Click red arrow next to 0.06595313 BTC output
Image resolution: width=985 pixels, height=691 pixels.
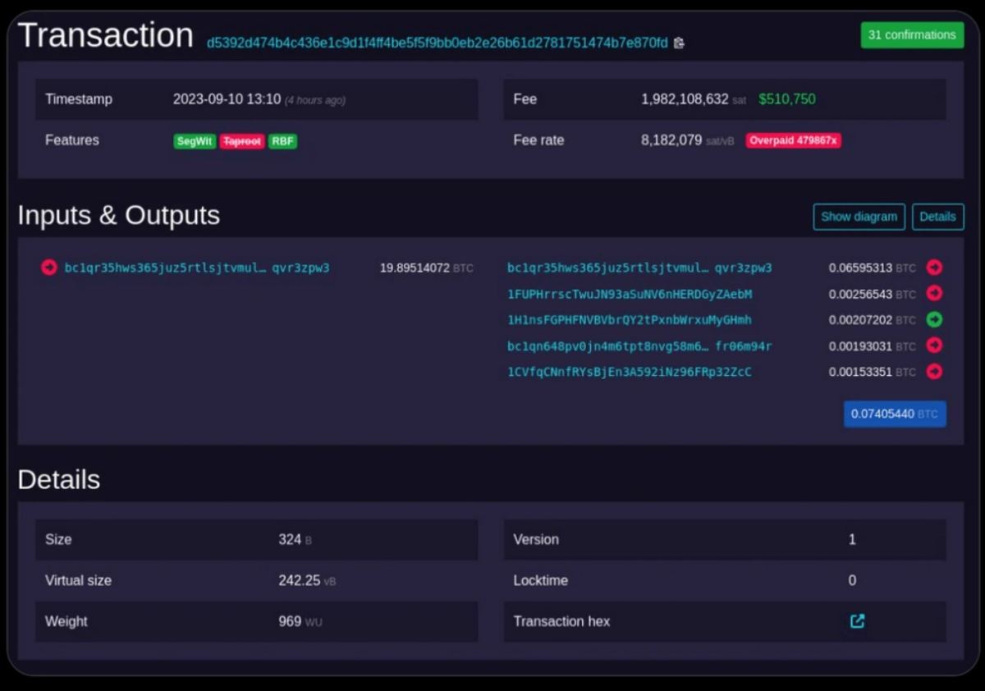coord(934,268)
